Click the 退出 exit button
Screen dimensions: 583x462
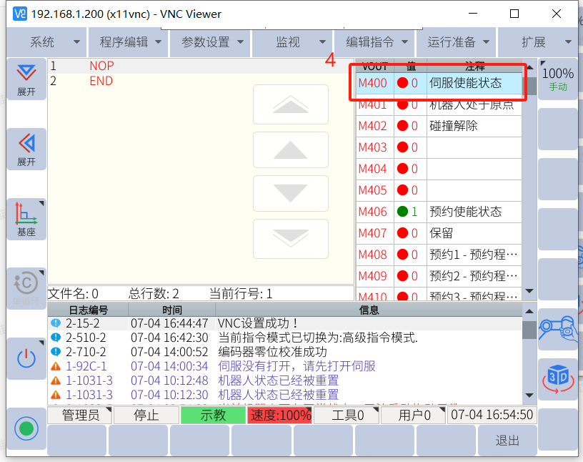507,441
